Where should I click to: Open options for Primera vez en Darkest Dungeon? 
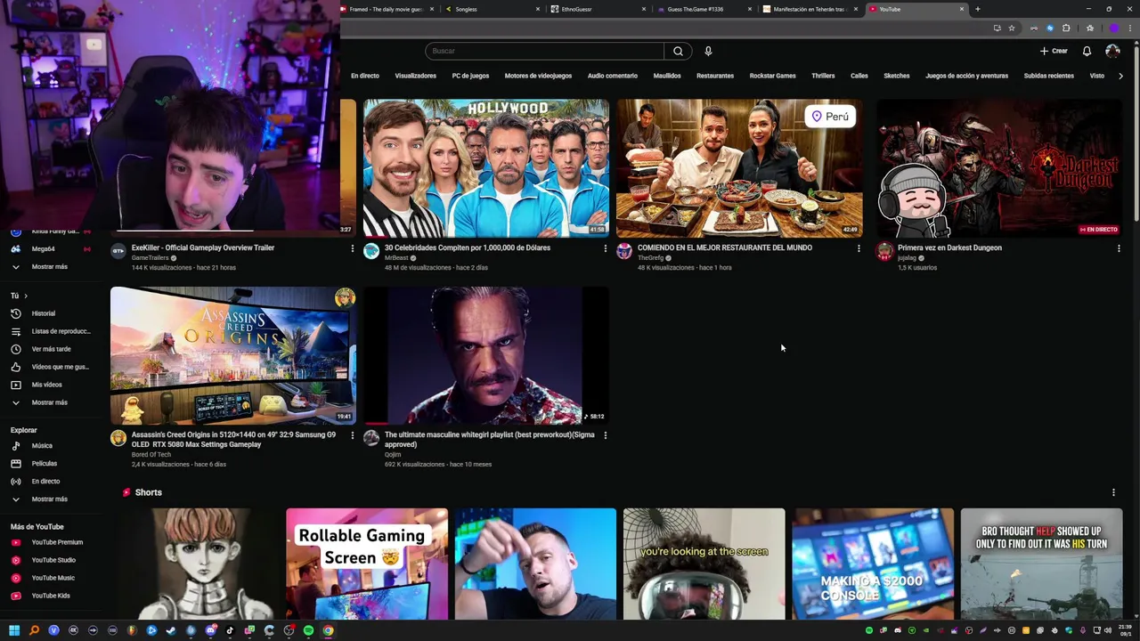(1119, 248)
